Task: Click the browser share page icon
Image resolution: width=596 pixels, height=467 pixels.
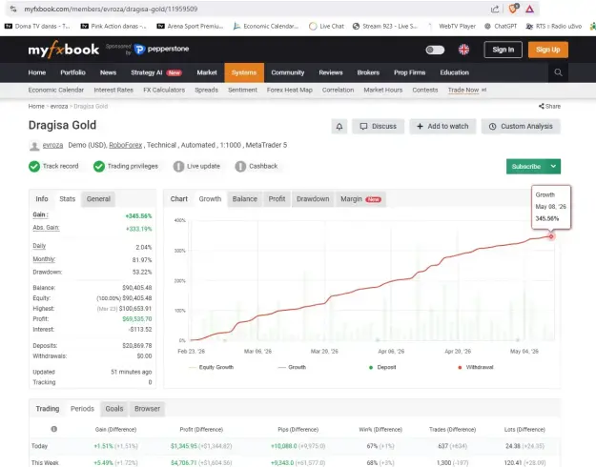Action: click(495, 9)
